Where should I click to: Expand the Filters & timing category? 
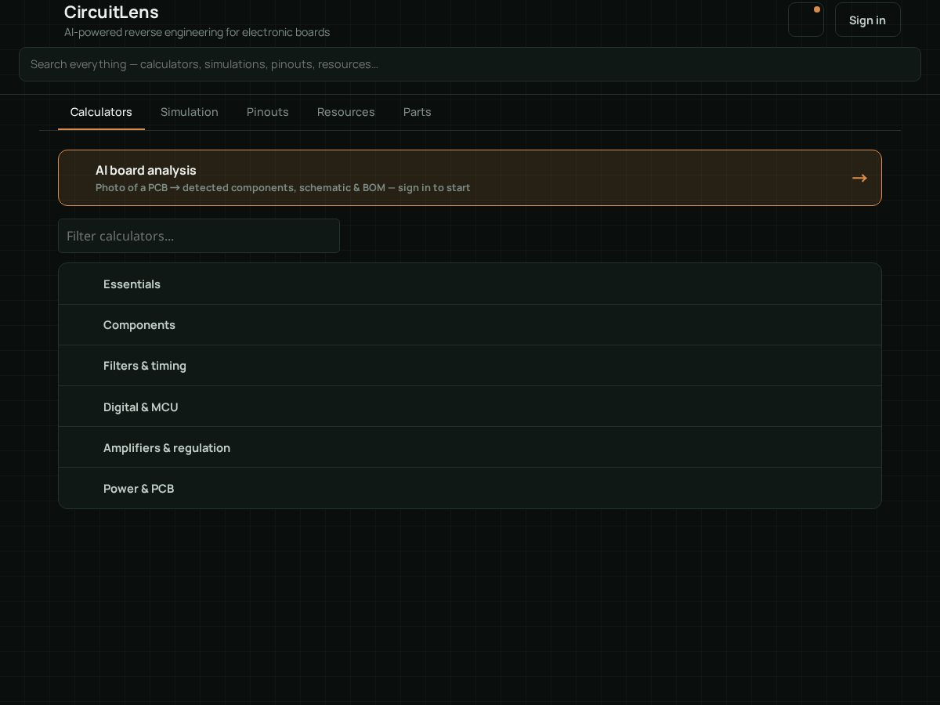470,366
